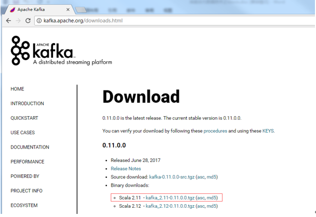
Task: Click the address bar URL field
Action: click(174, 21)
